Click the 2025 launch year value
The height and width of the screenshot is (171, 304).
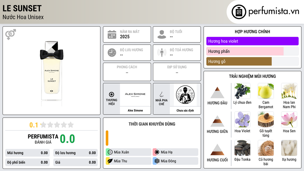pyautogui.click(x=125, y=37)
